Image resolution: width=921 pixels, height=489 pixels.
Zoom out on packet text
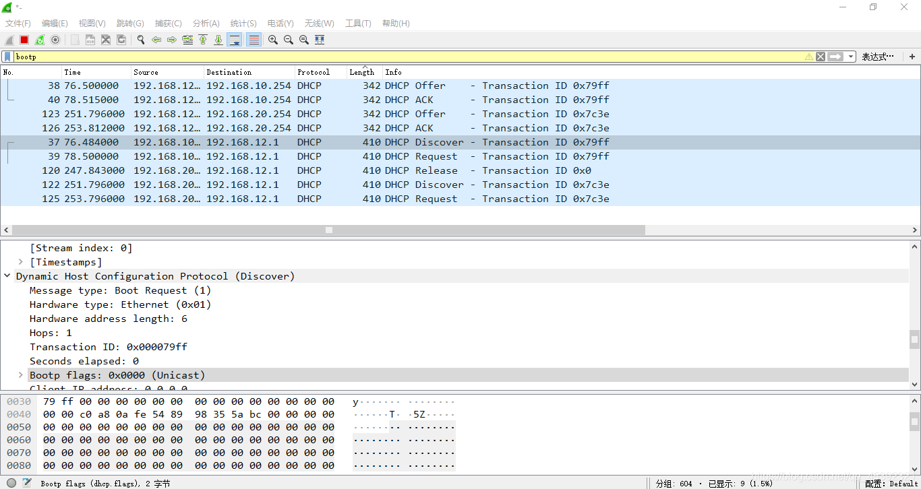[289, 40]
